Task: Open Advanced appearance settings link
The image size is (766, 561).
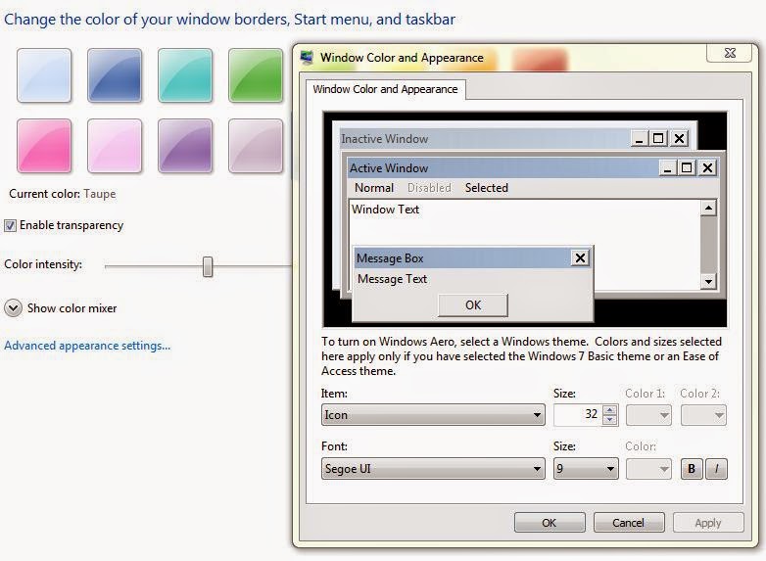Action: 87,346
